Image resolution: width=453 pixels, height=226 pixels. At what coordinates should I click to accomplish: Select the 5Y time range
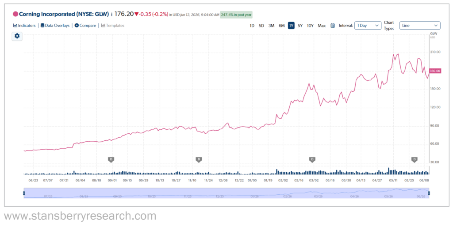[x=300, y=26]
